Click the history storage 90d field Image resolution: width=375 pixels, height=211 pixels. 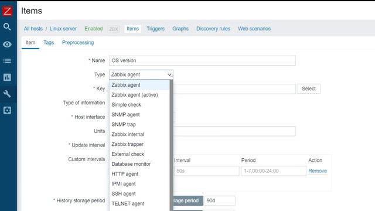(x=220, y=200)
